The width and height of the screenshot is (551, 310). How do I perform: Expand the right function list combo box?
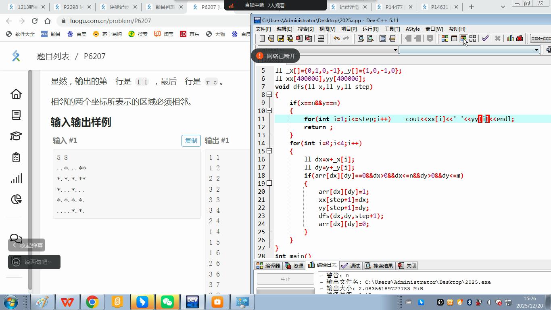pos(536,50)
